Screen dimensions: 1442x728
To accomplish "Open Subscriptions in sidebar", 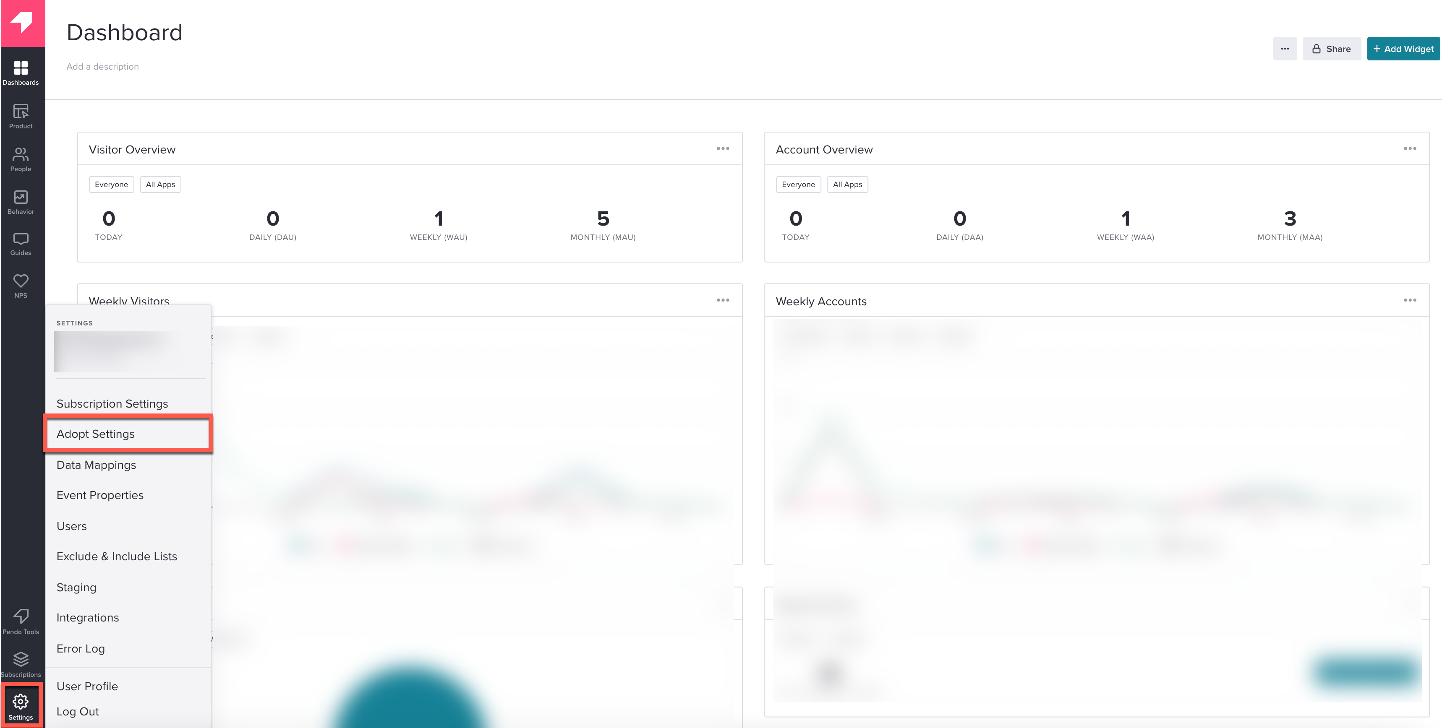I will [21, 665].
